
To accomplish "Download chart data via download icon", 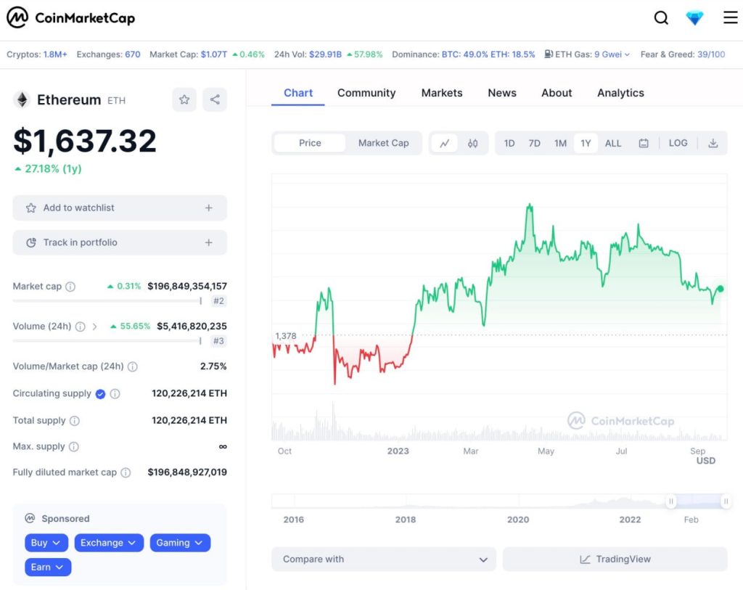I will [713, 143].
